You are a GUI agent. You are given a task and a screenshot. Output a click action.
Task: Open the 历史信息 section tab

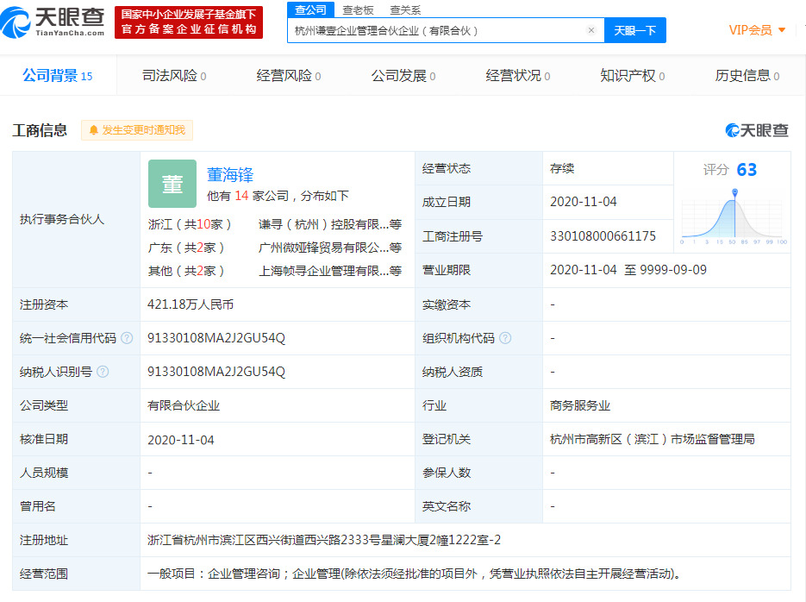747,76
